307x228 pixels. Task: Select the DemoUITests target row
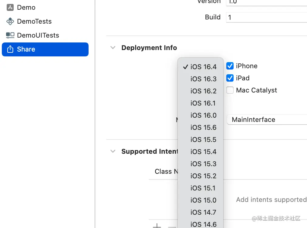(x=38, y=35)
